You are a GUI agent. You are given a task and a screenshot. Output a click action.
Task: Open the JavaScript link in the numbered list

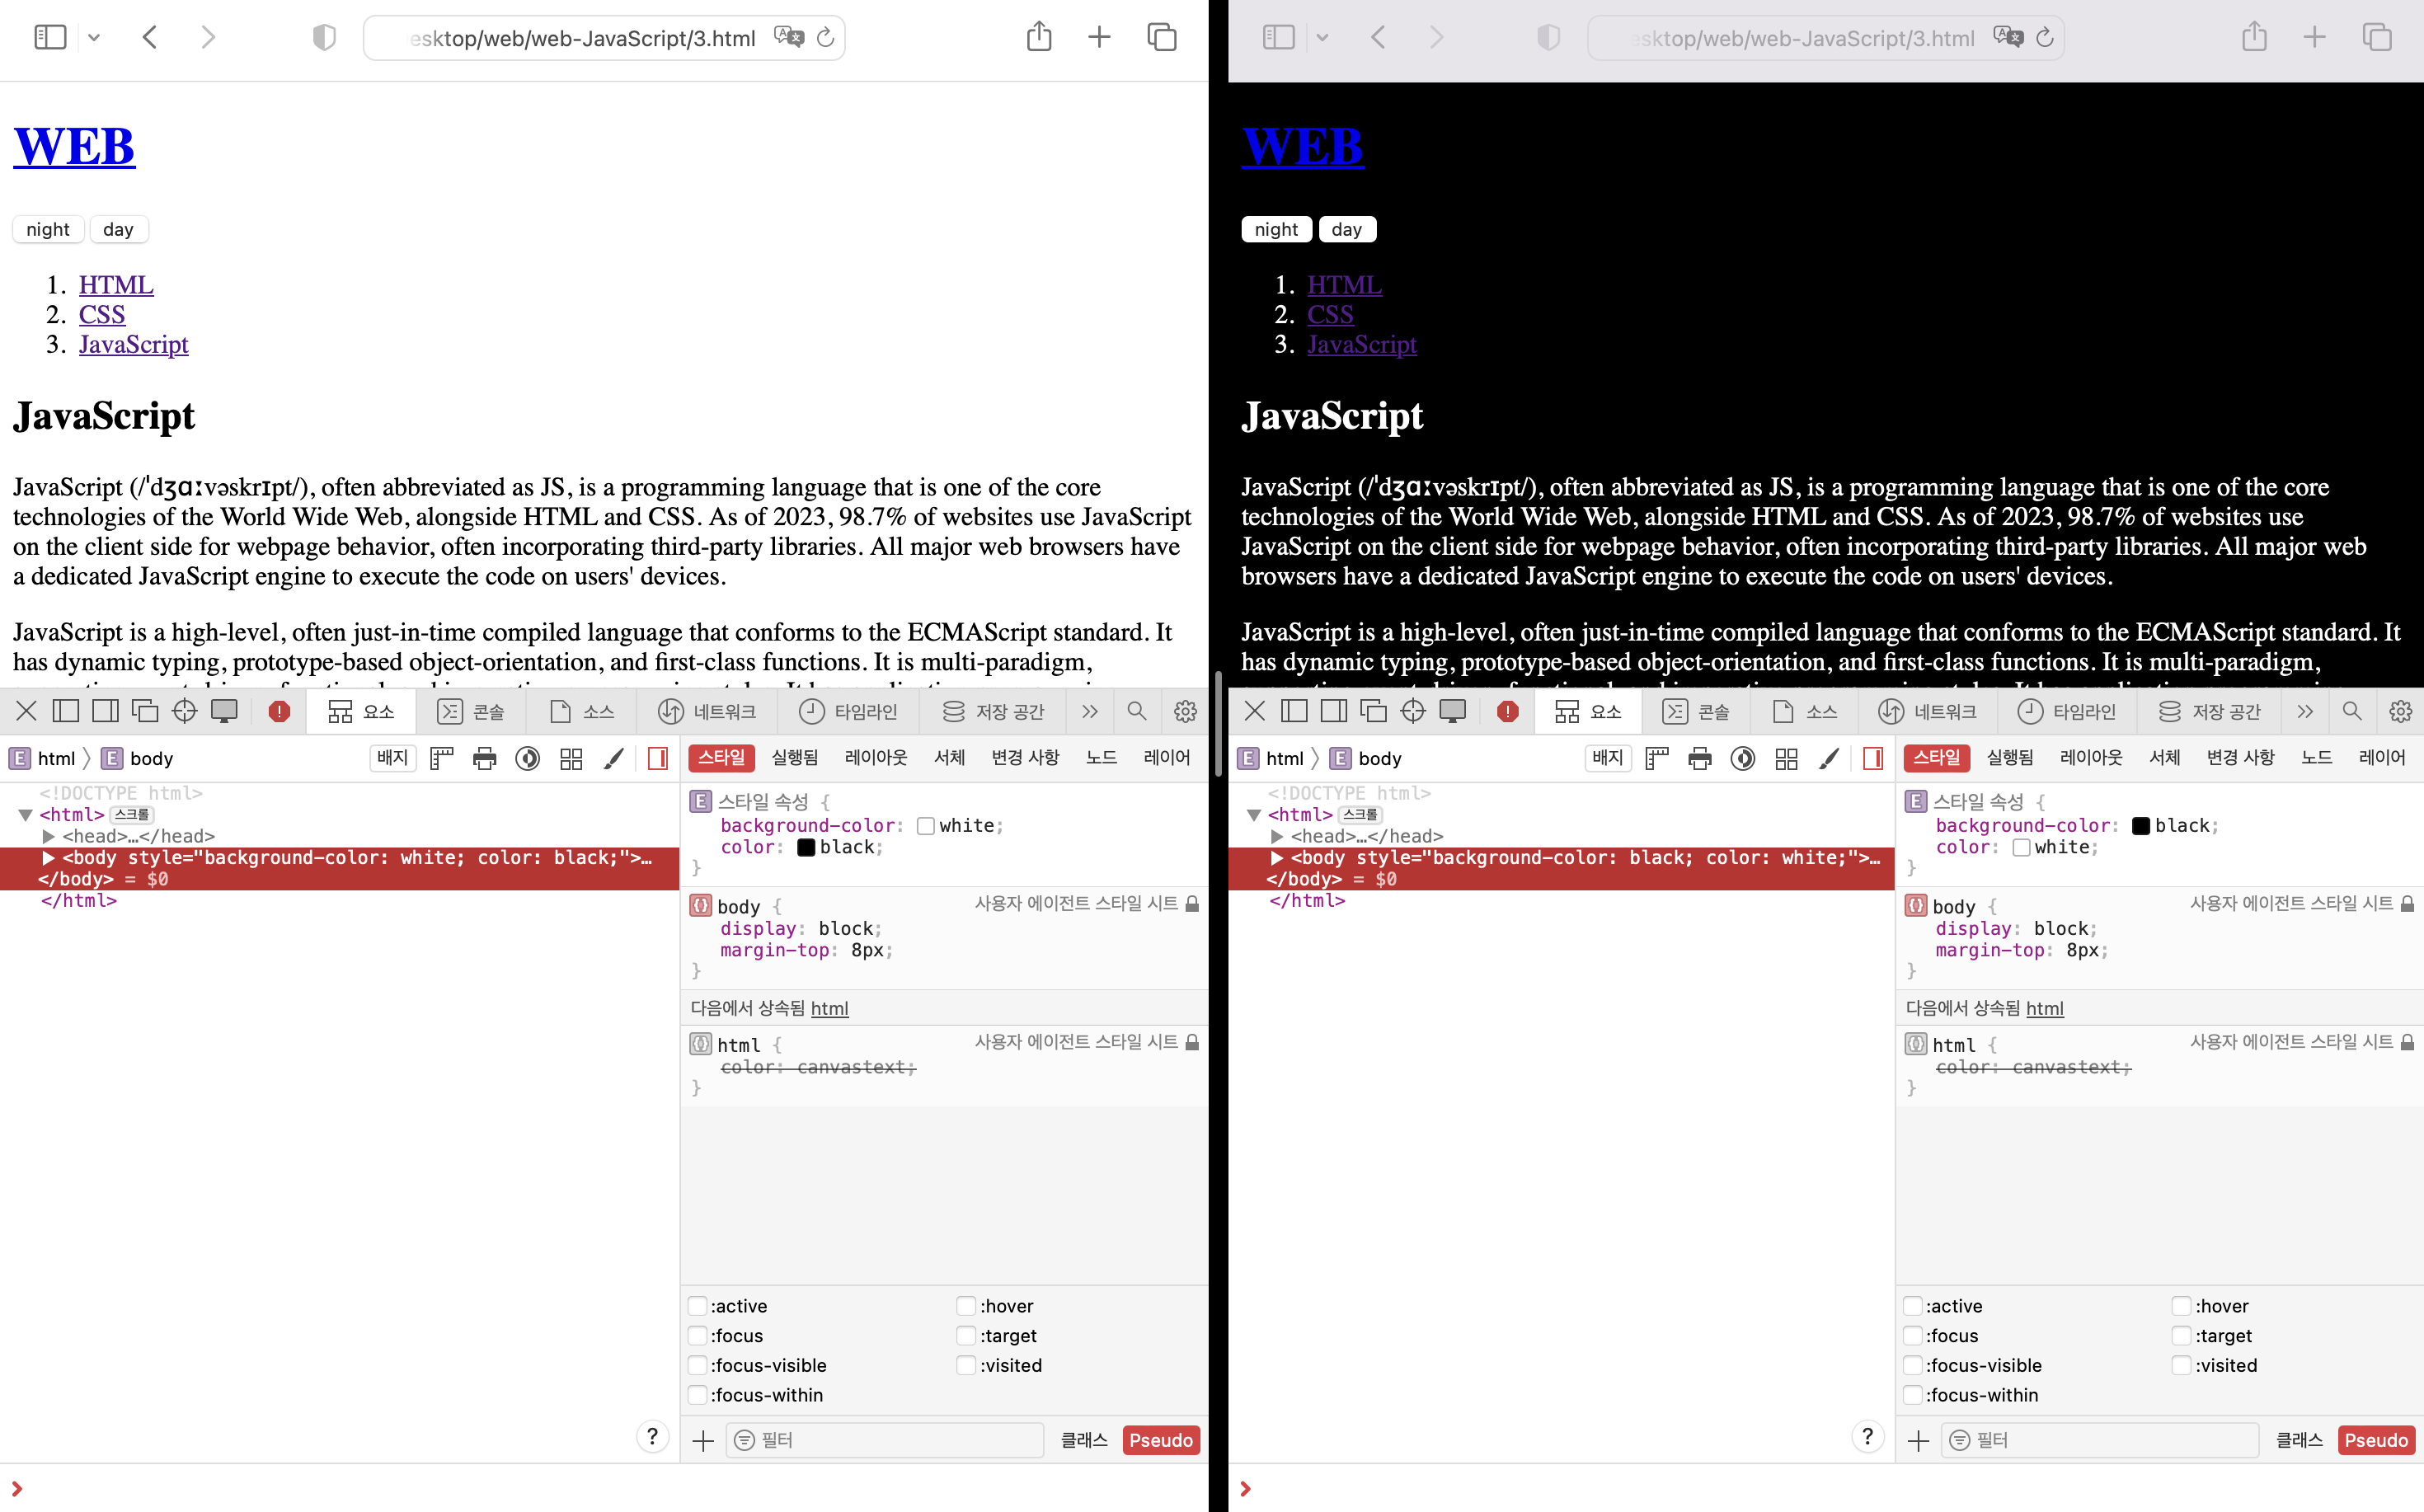(133, 344)
